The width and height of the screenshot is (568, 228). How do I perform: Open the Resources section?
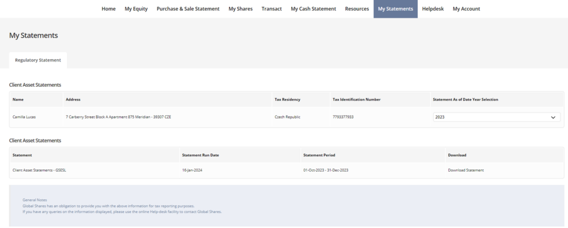pos(357,9)
